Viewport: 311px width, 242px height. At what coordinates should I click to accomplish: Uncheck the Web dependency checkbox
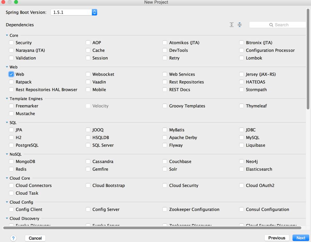[11, 74]
